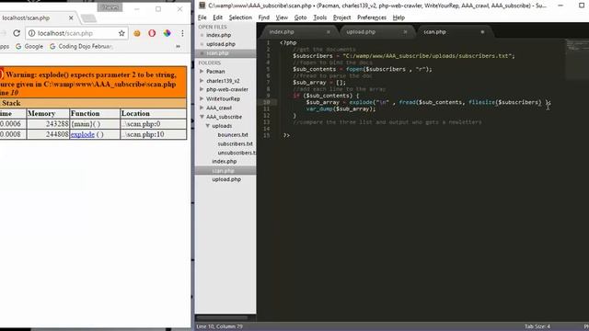The width and height of the screenshot is (589, 331).
Task: Select index.php under Open Files
Action: [219, 35]
